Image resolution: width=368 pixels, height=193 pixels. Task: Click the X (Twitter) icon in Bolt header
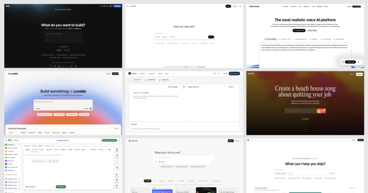click(x=100, y=6)
